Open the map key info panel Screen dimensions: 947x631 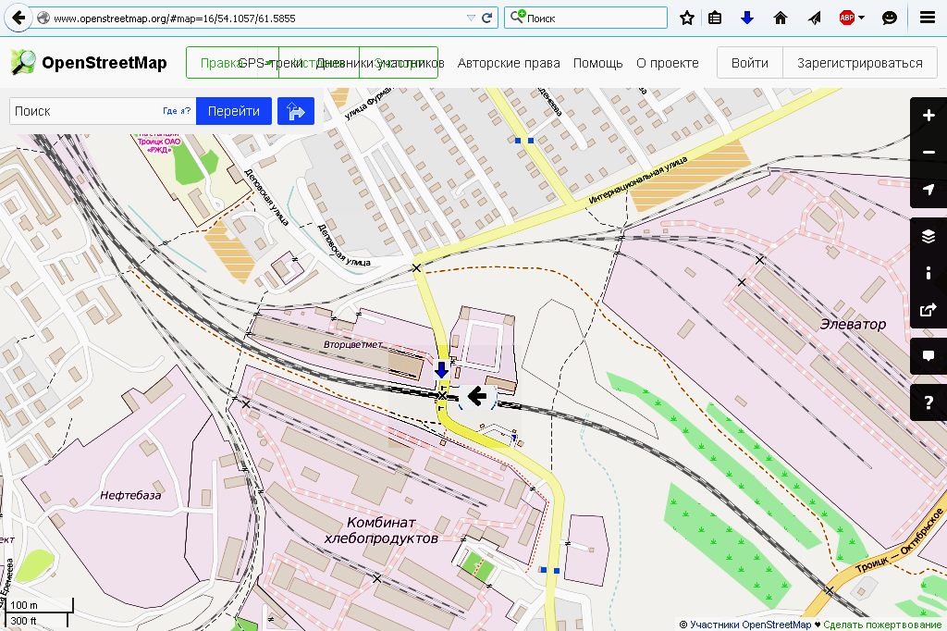click(929, 273)
